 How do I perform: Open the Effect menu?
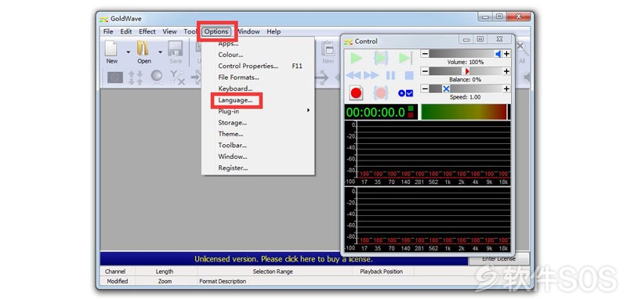[147, 31]
